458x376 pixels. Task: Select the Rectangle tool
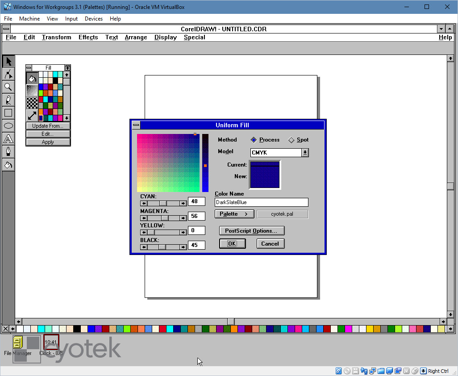point(8,113)
